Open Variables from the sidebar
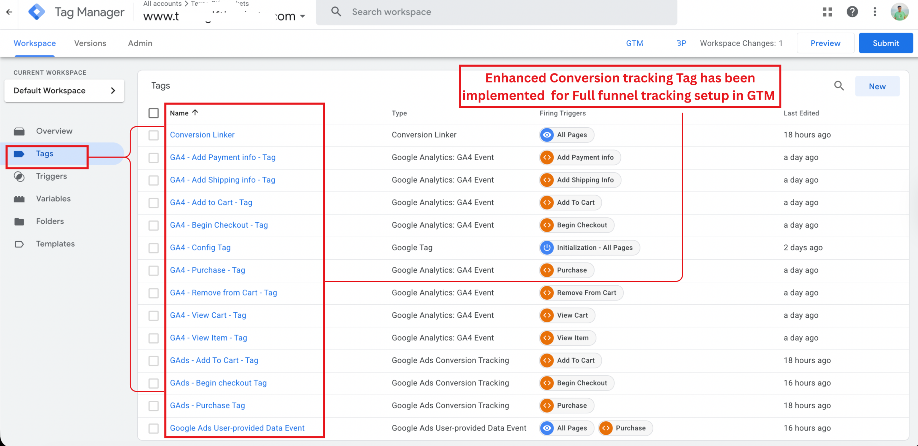This screenshot has width=918, height=446. [x=53, y=199]
